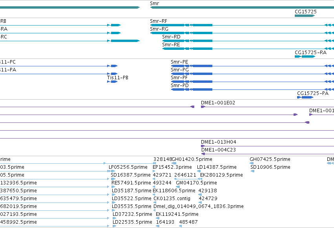Viewport: 334px width, 228px height.
Task: Click the DME1-013H04 feature label
Action: (x=218, y=142)
